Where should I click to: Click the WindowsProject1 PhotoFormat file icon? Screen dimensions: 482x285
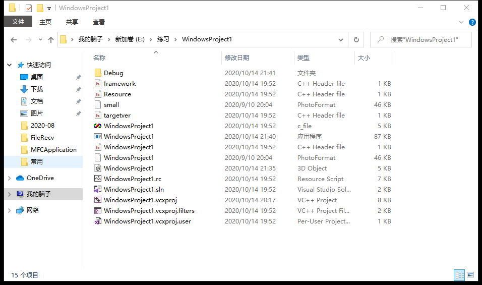pyautogui.click(x=98, y=158)
